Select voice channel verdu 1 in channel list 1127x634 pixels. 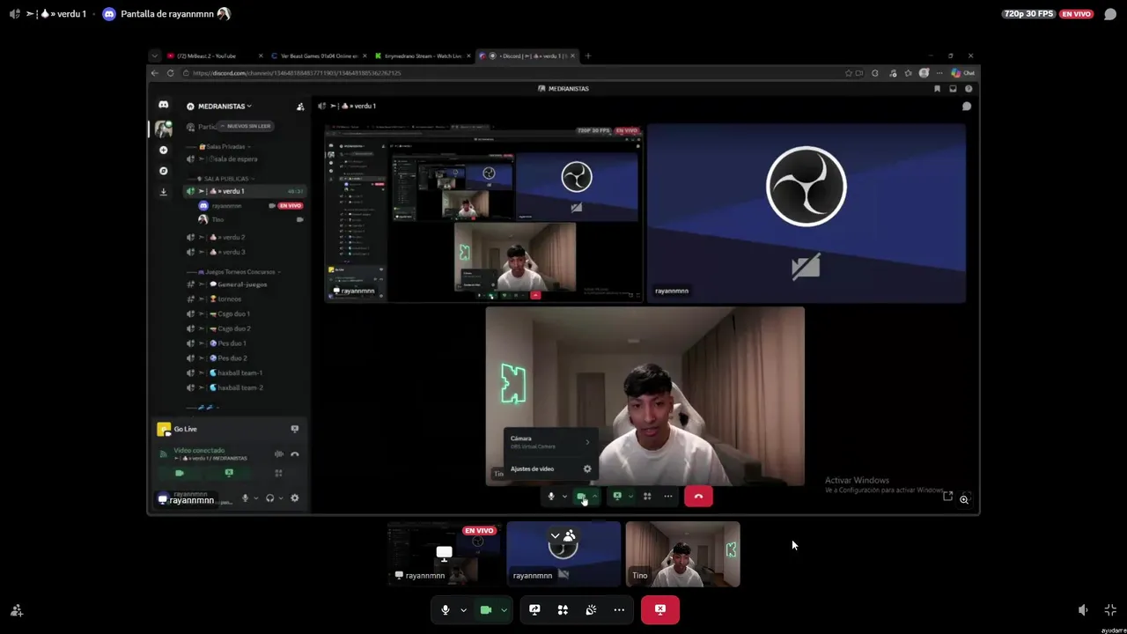(x=245, y=191)
